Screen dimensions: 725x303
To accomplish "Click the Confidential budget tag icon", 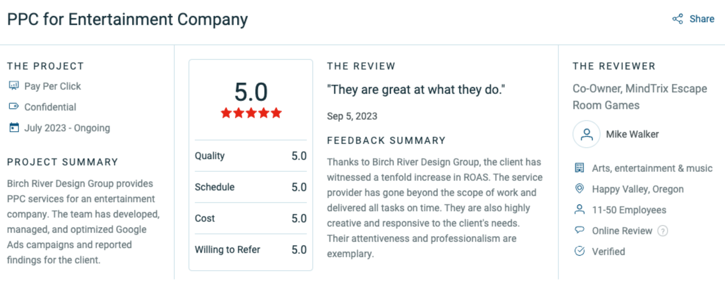I will 14,106.
